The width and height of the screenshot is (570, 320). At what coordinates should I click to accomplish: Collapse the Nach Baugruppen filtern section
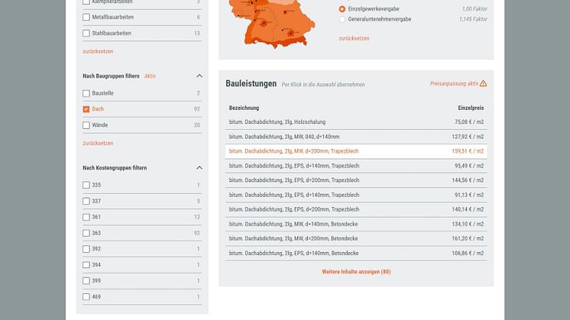[199, 76]
